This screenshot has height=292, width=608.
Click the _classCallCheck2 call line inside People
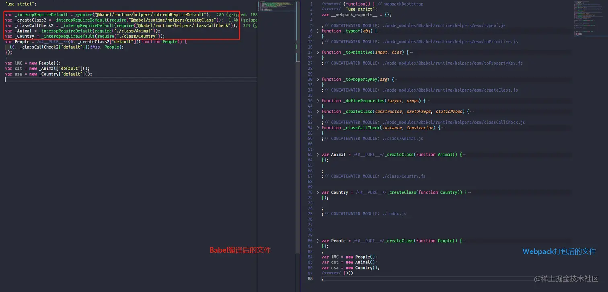pyautogui.click(x=67, y=47)
